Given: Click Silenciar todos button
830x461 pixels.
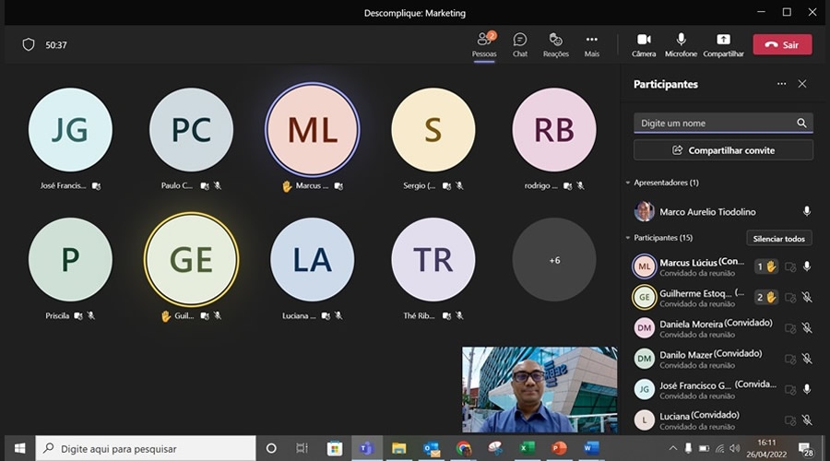Looking at the screenshot, I should (778, 239).
